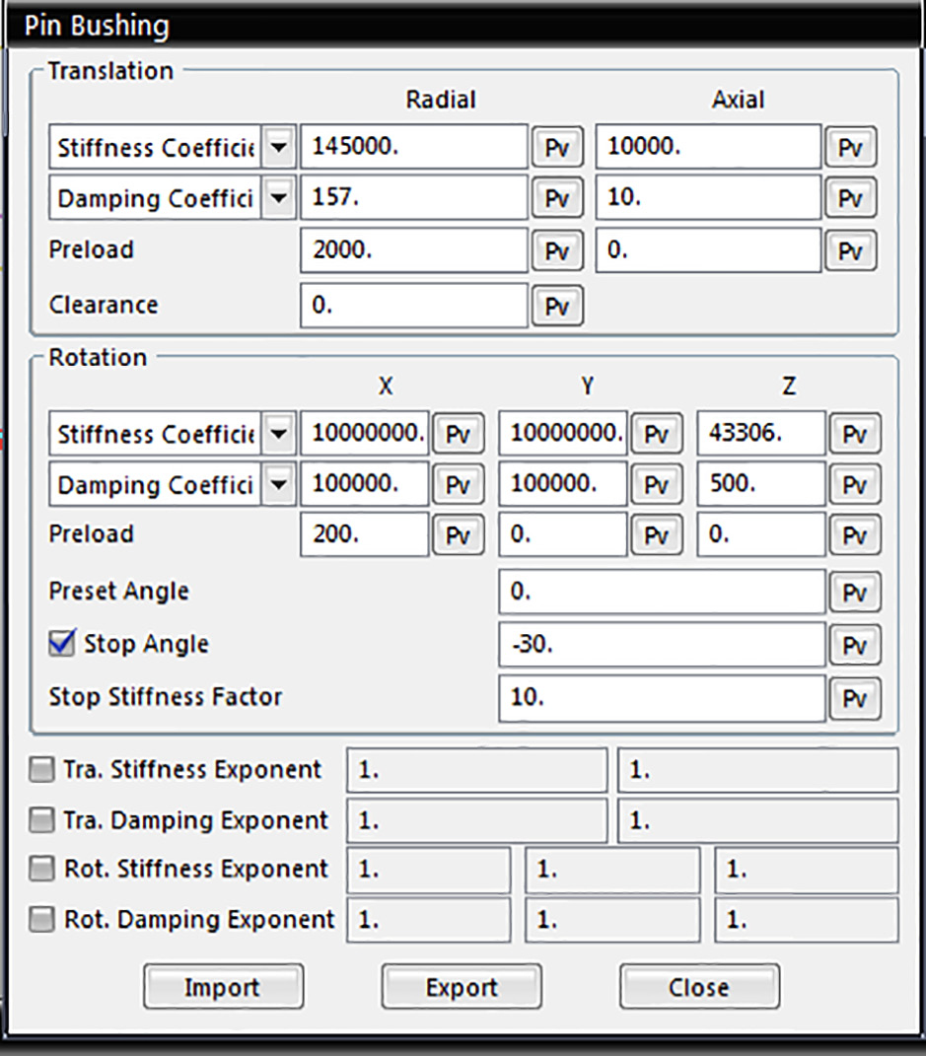
Task: Open Rotation Damping Coefficient dropdown arrow
Action: pyautogui.click(x=280, y=485)
